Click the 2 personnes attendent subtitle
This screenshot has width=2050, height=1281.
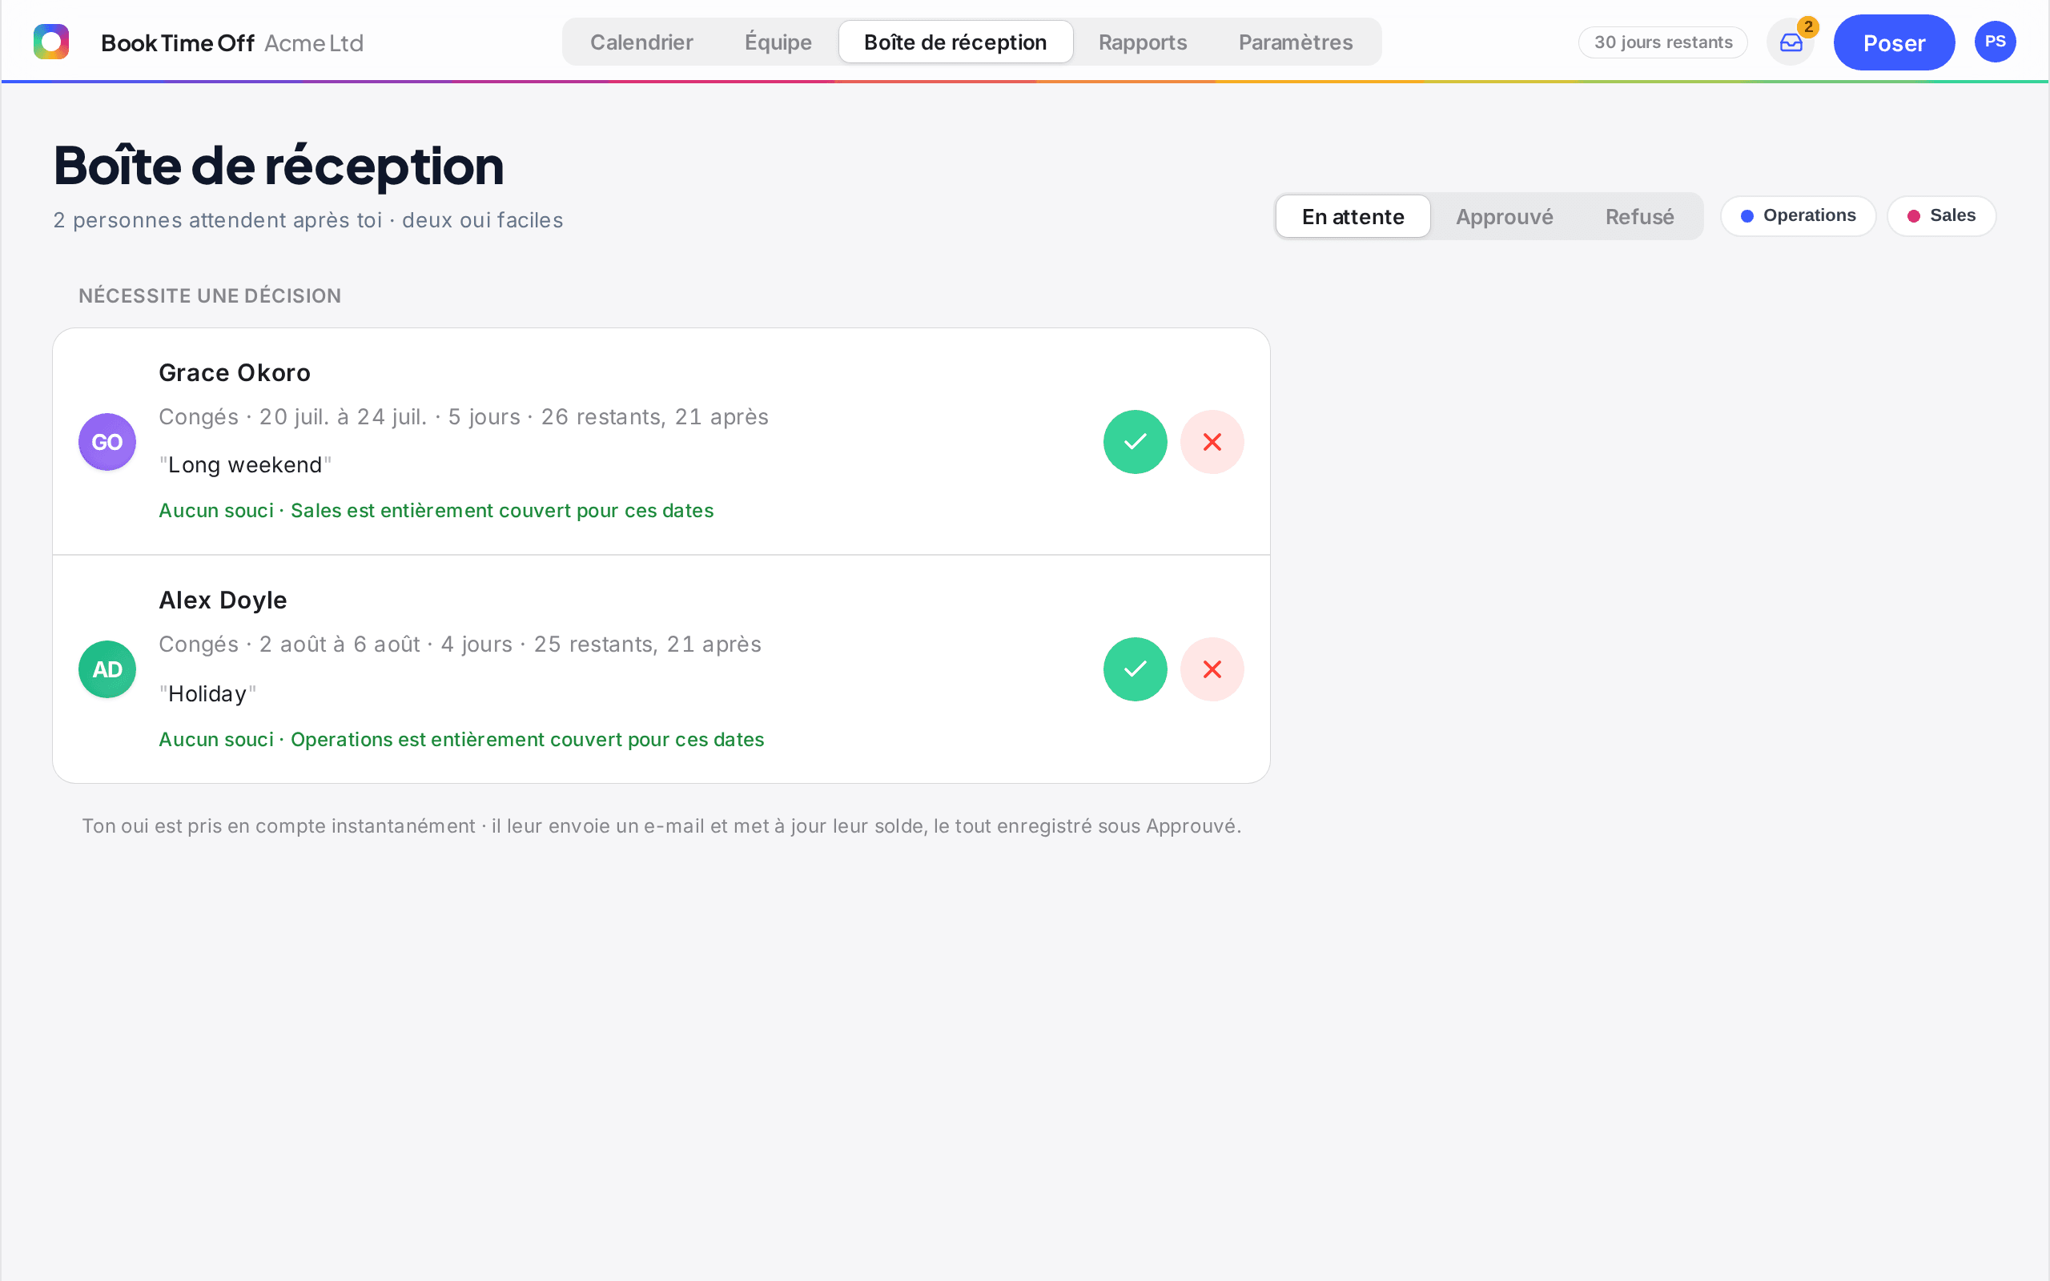pyautogui.click(x=308, y=220)
